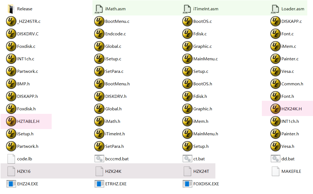Click the UltraEdit icon of Global.c
The height and width of the screenshot is (194, 313).
coord(99,46)
